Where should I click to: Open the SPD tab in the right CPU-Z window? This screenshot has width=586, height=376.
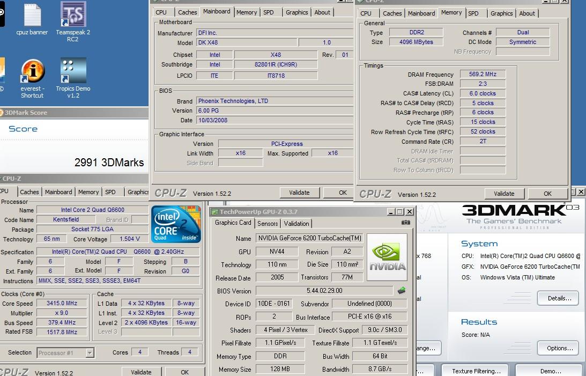(473, 13)
